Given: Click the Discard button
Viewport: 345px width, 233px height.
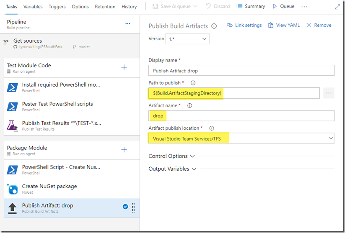Looking at the screenshot, I should tap(218, 6).
